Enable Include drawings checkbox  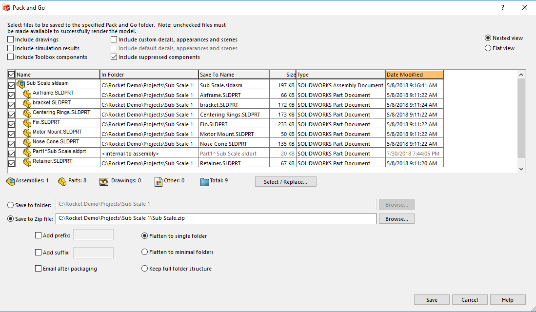point(11,39)
